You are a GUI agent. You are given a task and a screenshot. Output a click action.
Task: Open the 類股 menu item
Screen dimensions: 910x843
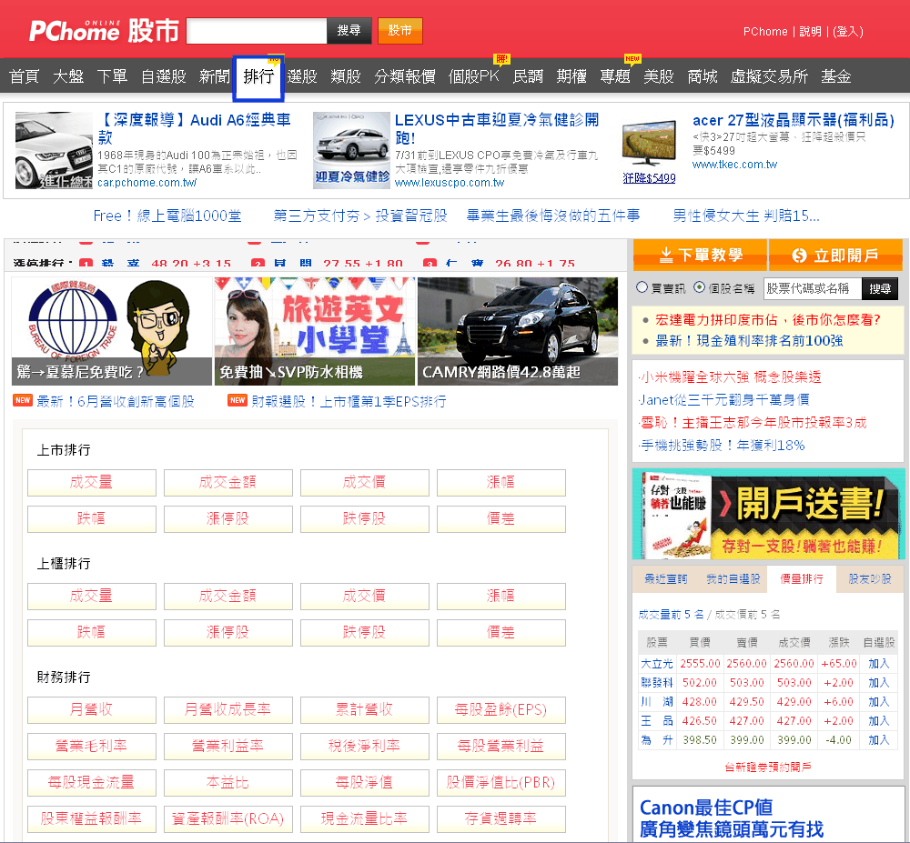346,76
